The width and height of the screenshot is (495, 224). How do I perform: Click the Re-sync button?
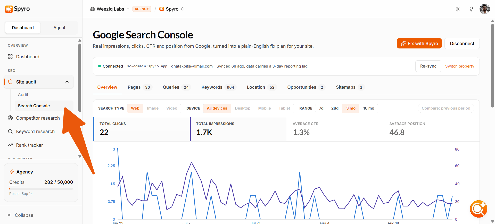click(x=428, y=66)
